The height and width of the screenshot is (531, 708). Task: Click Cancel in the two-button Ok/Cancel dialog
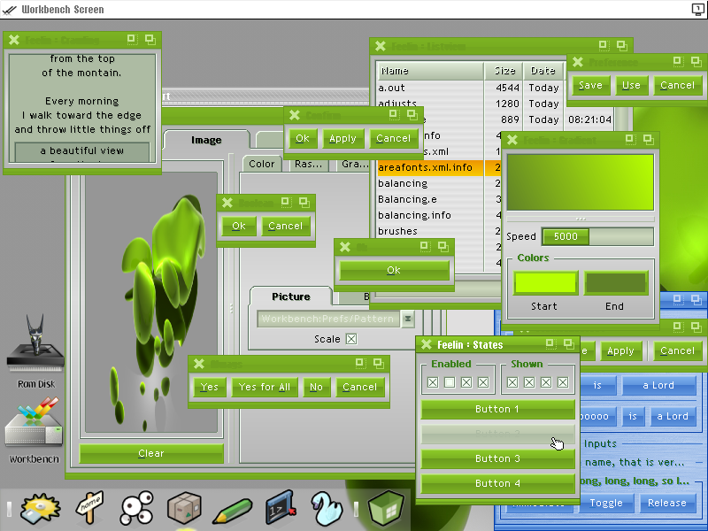[x=285, y=226]
